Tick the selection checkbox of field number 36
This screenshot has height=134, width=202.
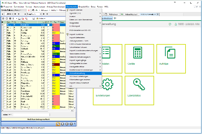pyautogui.click(x=5, y=75)
